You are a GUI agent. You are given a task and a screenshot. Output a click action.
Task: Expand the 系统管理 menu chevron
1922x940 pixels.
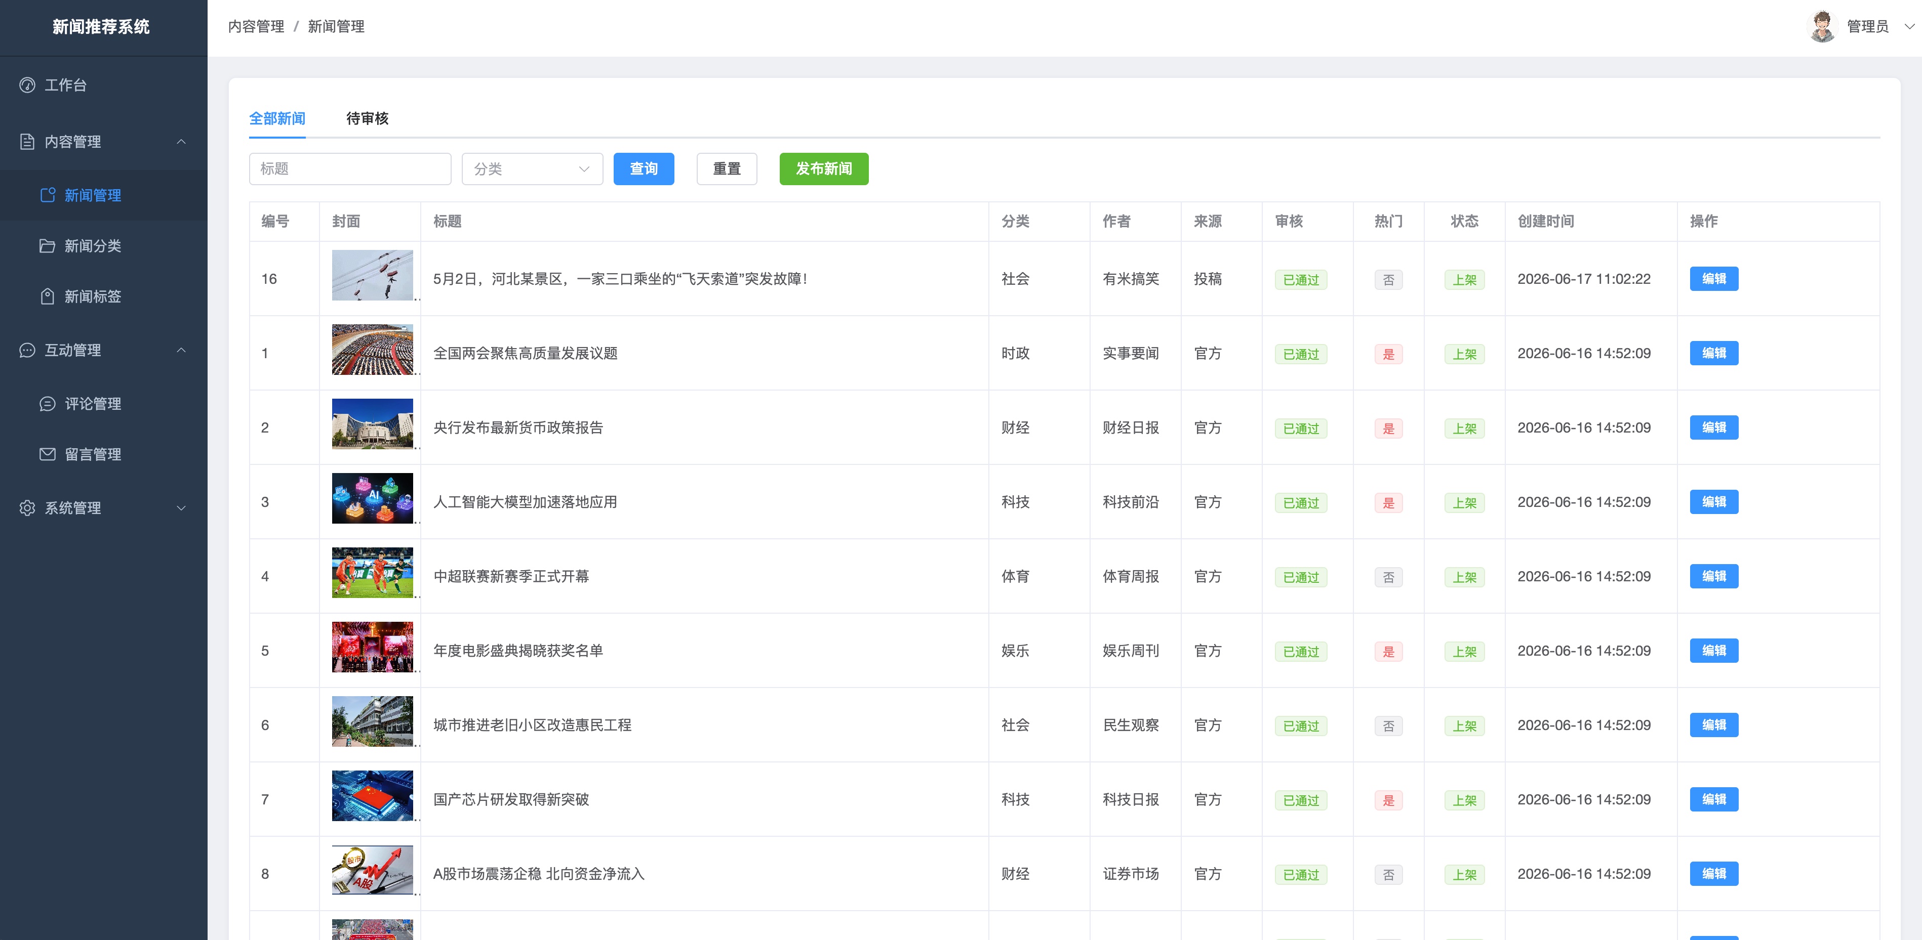click(x=181, y=508)
